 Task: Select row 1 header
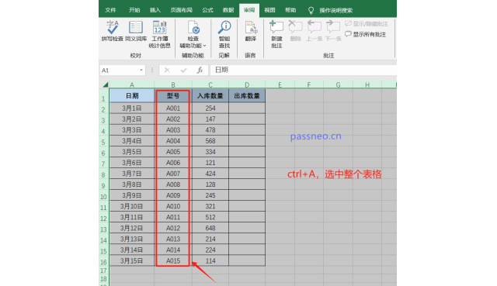click(x=103, y=96)
